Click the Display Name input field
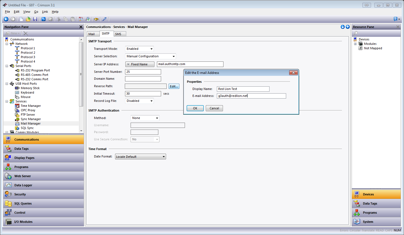 click(243, 89)
